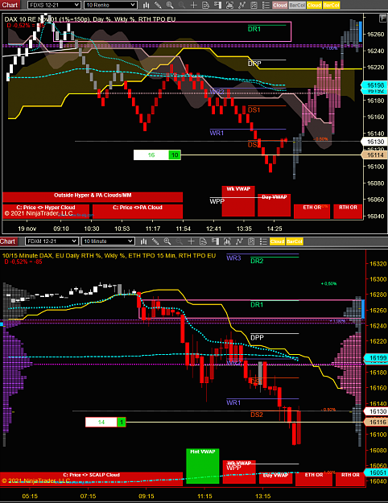
Task: Open bar type icon in top chart toolbar
Action: pos(146,5)
